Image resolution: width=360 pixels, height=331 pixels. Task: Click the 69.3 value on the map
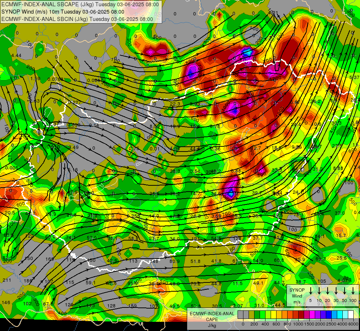(x=321, y=259)
